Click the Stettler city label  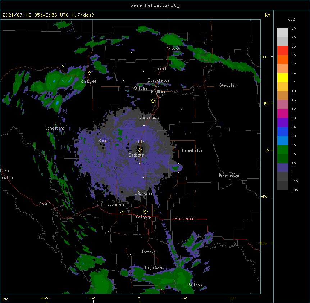[x=228, y=85]
